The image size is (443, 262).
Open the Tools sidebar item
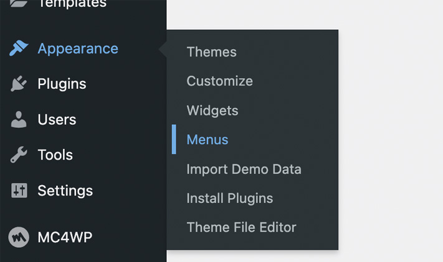pos(55,155)
